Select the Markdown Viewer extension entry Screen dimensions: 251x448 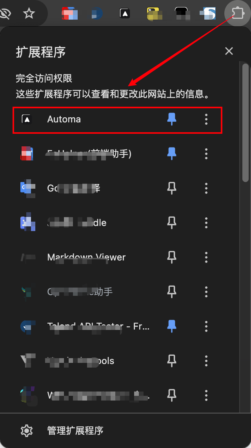coord(86,257)
